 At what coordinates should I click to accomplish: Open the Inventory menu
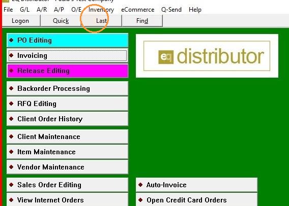[101, 10]
